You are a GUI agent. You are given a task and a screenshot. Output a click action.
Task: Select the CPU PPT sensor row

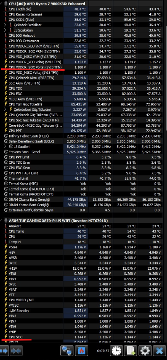[83, 131]
